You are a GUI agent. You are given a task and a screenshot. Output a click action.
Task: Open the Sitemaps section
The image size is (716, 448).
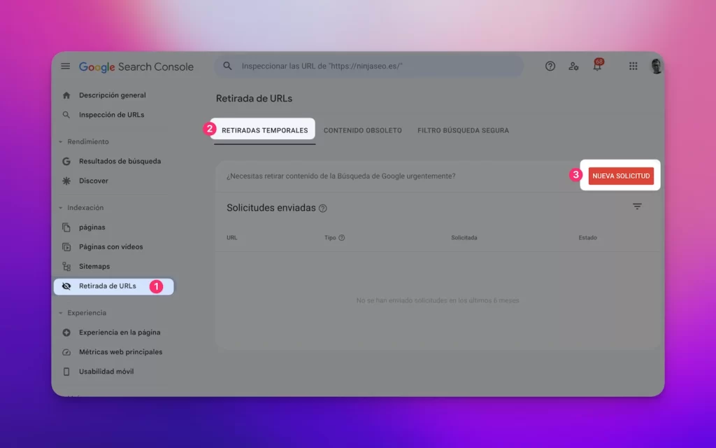point(95,266)
